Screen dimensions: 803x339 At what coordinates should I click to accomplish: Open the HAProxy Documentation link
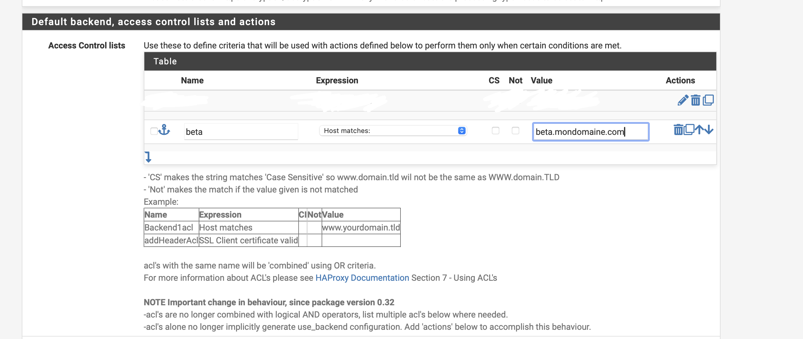pyautogui.click(x=362, y=278)
